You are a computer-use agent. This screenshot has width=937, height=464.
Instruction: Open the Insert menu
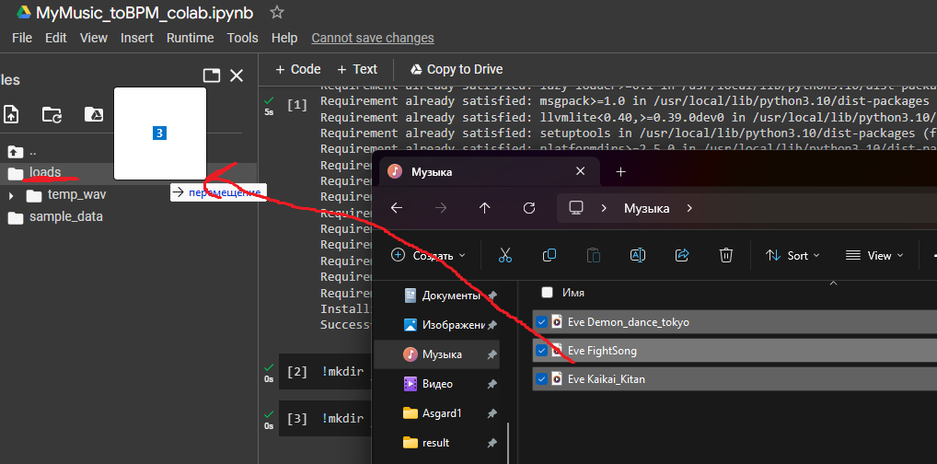(137, 38)
